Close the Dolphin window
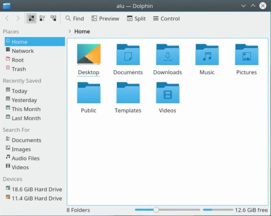 click(263, 6)
